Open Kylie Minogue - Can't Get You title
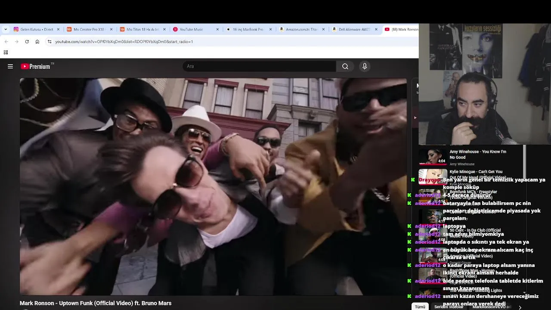Screen dimensions: 551x310 [478, 174]
